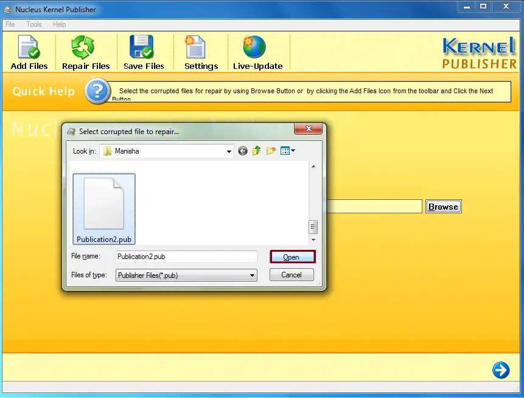Click the Quick Help question mark icon
The image size is (524, 398).
click(97, 91)
